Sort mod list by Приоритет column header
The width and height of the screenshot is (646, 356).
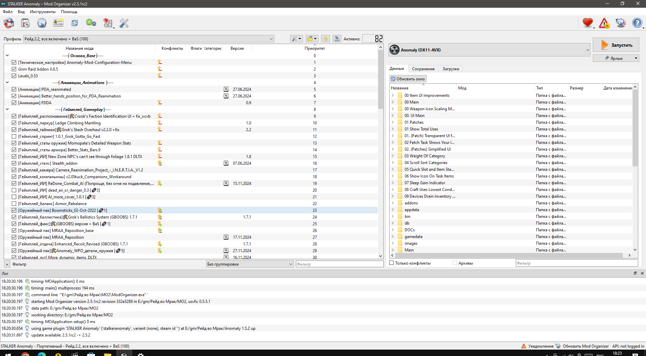tap(315, 48)
